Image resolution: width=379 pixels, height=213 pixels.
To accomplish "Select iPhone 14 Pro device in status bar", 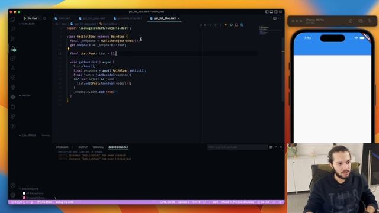I will (x=237, y=202).
